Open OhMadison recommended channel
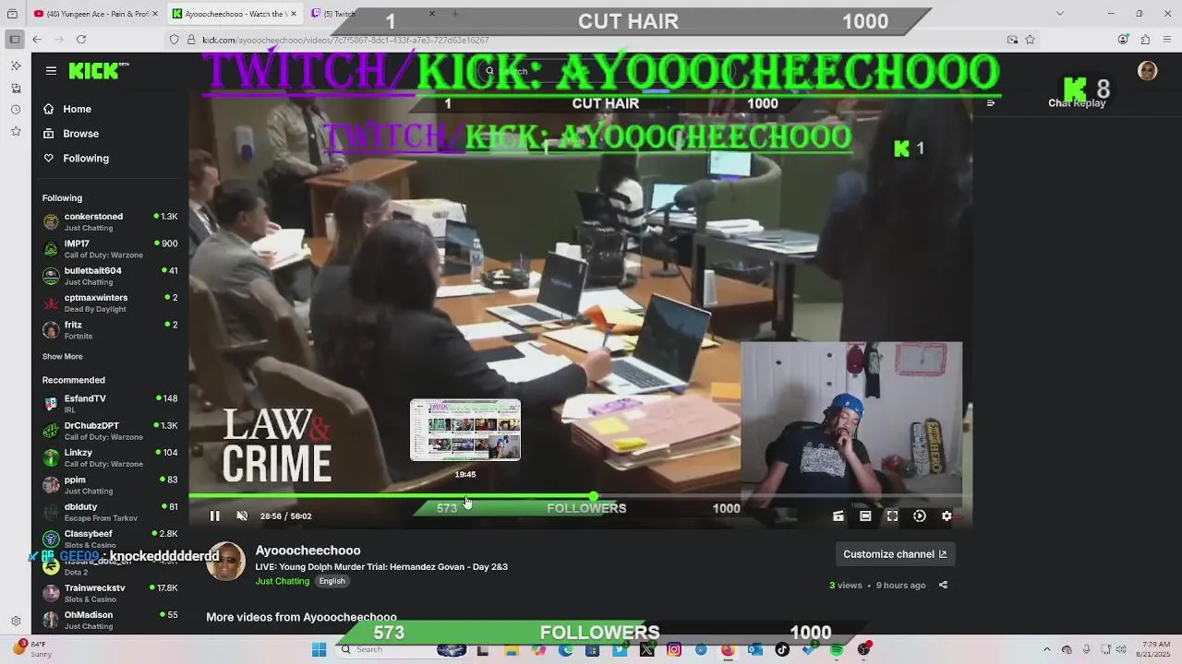1182x664 pixels. point(109,620)
